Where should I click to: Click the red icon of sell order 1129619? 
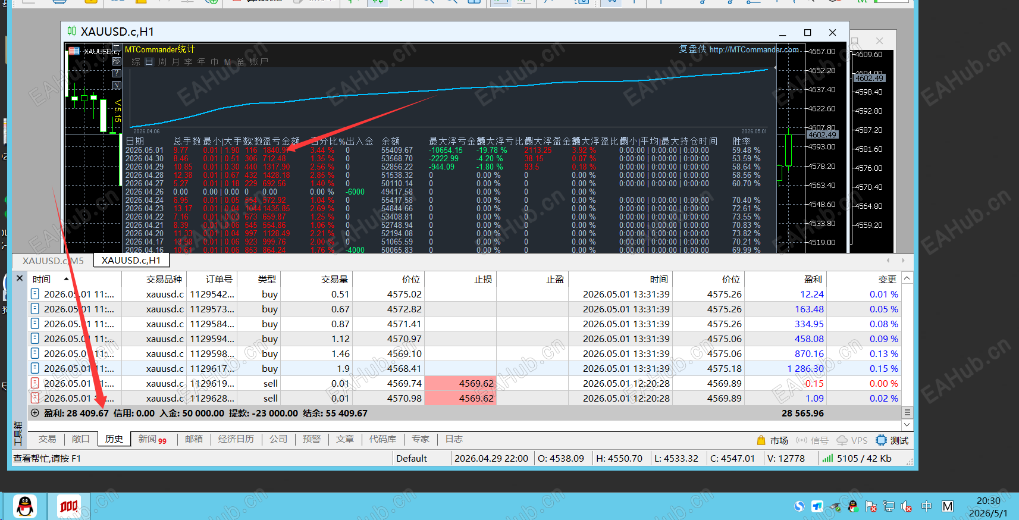coord(35,383)
